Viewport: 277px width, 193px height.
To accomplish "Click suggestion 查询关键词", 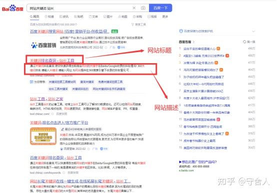I will click(x=87, y=82).
